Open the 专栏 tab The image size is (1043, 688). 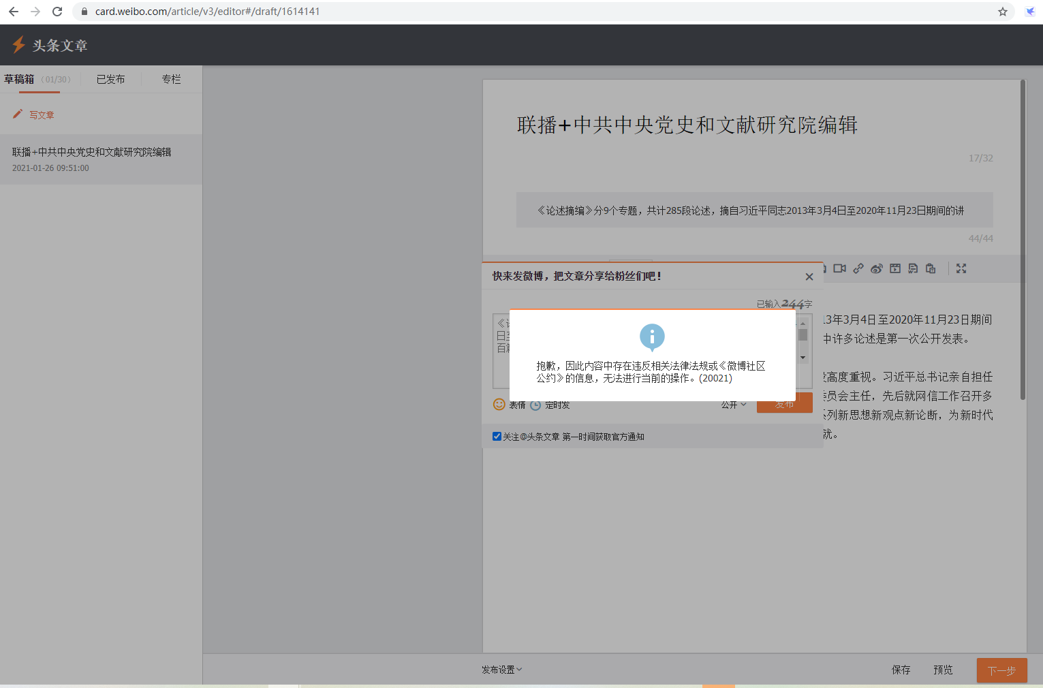[x=171, y=79]
